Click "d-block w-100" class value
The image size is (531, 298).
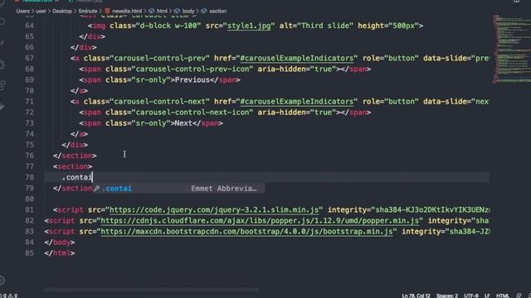[x=168, y=26]
